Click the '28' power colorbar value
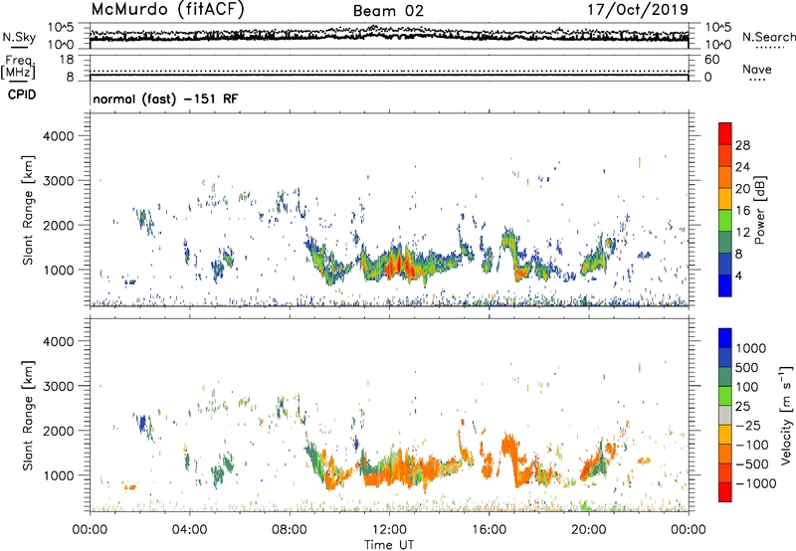This screenshot has width=796, height=551. (742, 145)
